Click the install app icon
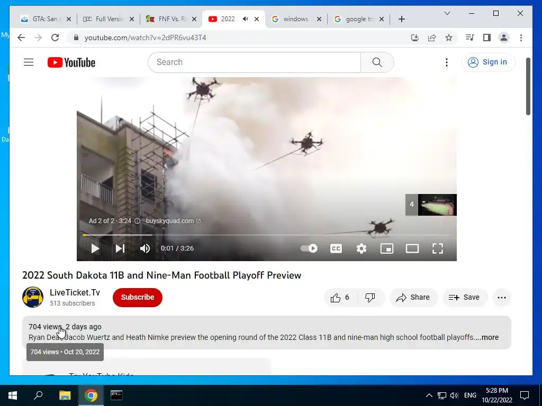The width and height of the screenshot is (542, 406). (x=415, y=38)
